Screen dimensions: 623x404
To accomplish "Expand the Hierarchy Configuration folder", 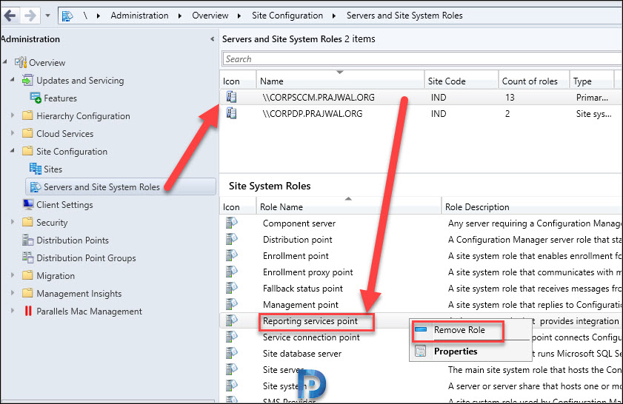I will coord(13,115).
